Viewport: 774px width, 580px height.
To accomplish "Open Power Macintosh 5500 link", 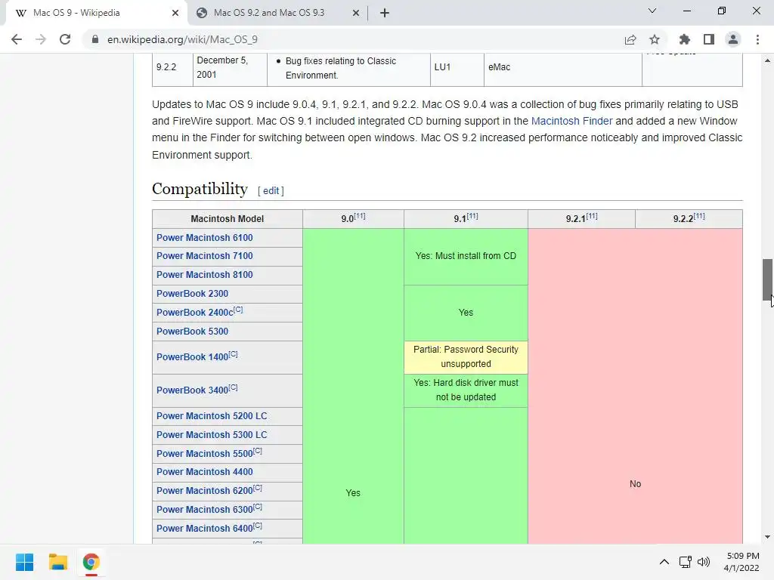I will pos(204,454).
